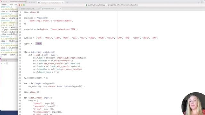Select the publish_trade_table.py editor tab

pos(49,9)
